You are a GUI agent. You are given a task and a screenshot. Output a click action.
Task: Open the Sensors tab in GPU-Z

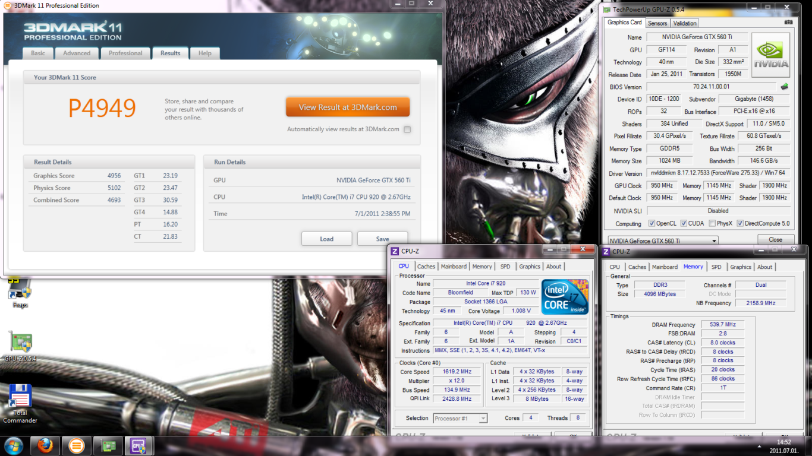pyautogui.click(x=657, y=23)
